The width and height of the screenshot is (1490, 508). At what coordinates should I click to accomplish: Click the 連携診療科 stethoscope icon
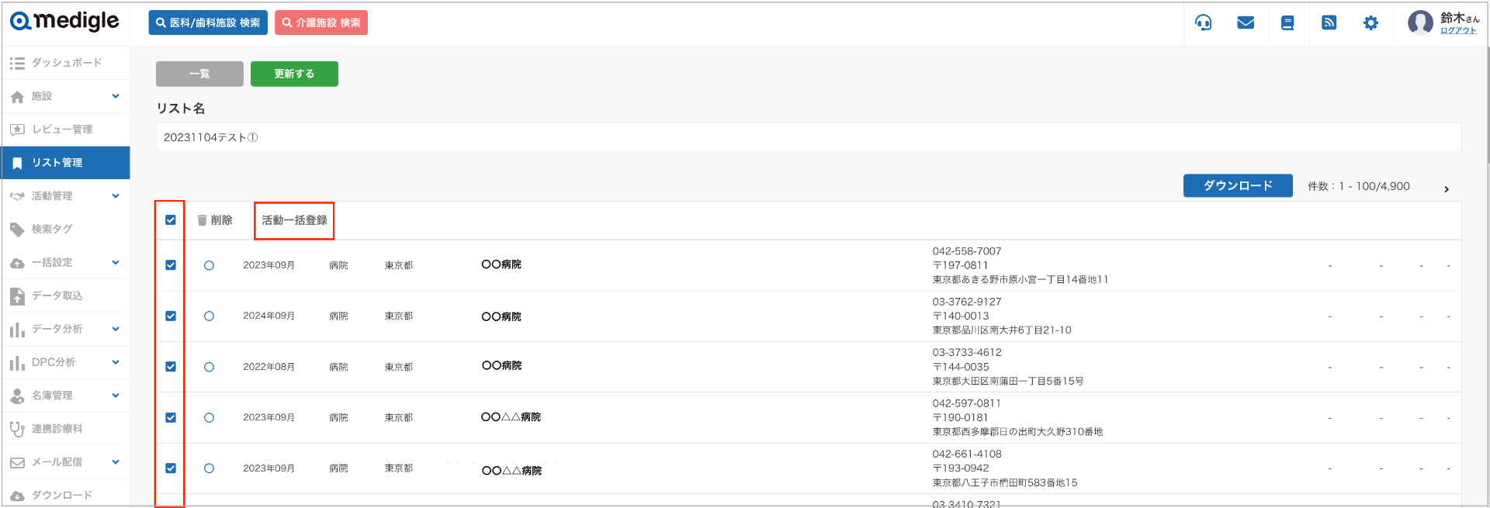point(17,429)
